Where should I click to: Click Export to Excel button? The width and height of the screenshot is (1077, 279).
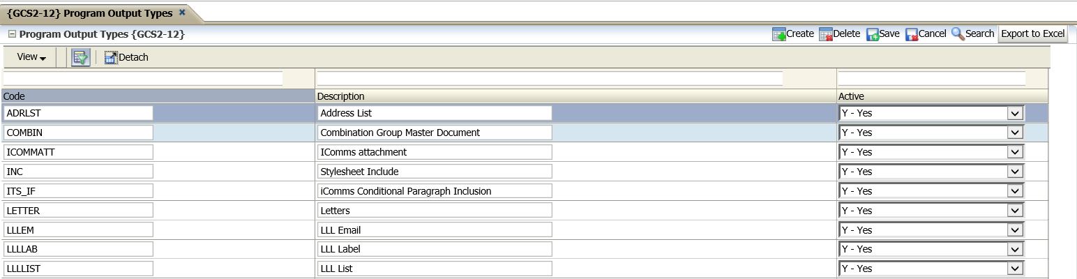[x=1033, y=33]
